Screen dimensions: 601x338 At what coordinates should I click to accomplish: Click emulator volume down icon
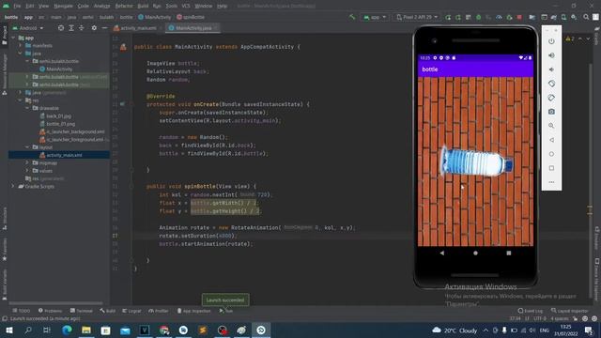coord(551,69)
